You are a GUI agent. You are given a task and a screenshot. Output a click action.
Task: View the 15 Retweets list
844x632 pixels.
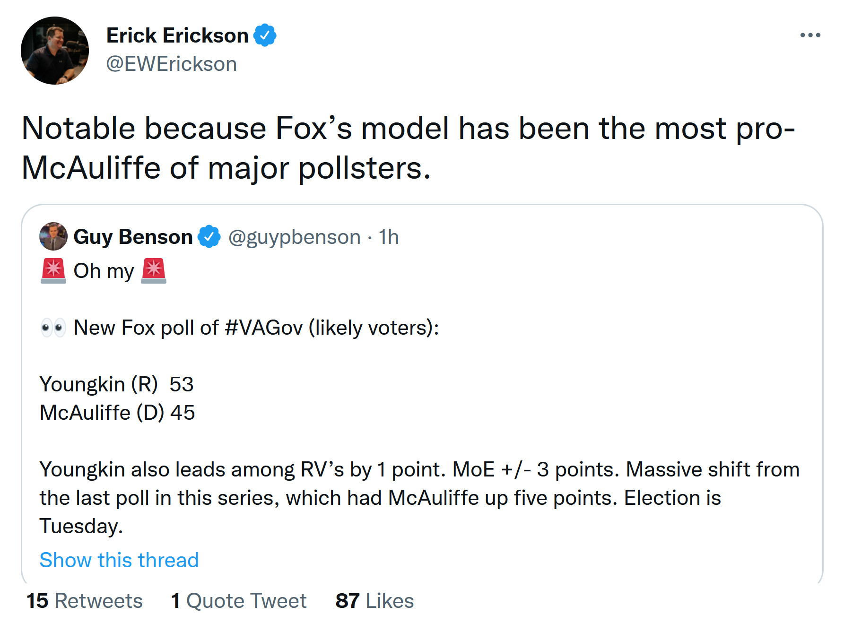coord(85,601)
